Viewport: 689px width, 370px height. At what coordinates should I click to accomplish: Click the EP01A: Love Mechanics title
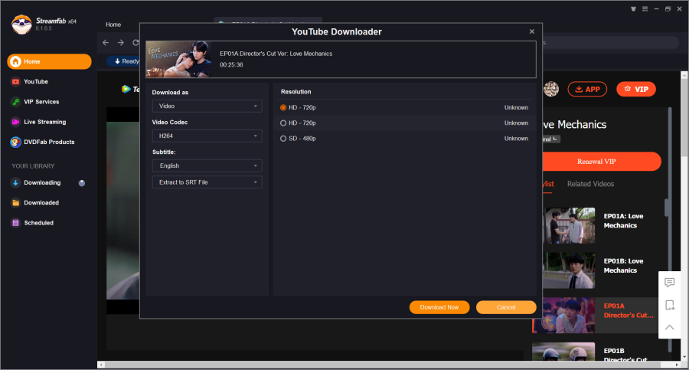coord(623,221)
